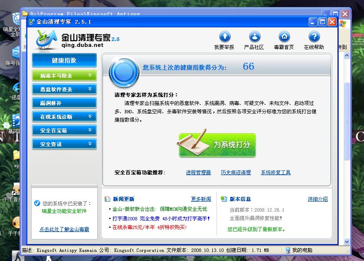
Task: Close the background Explorer window
Action: coord(345,14)
